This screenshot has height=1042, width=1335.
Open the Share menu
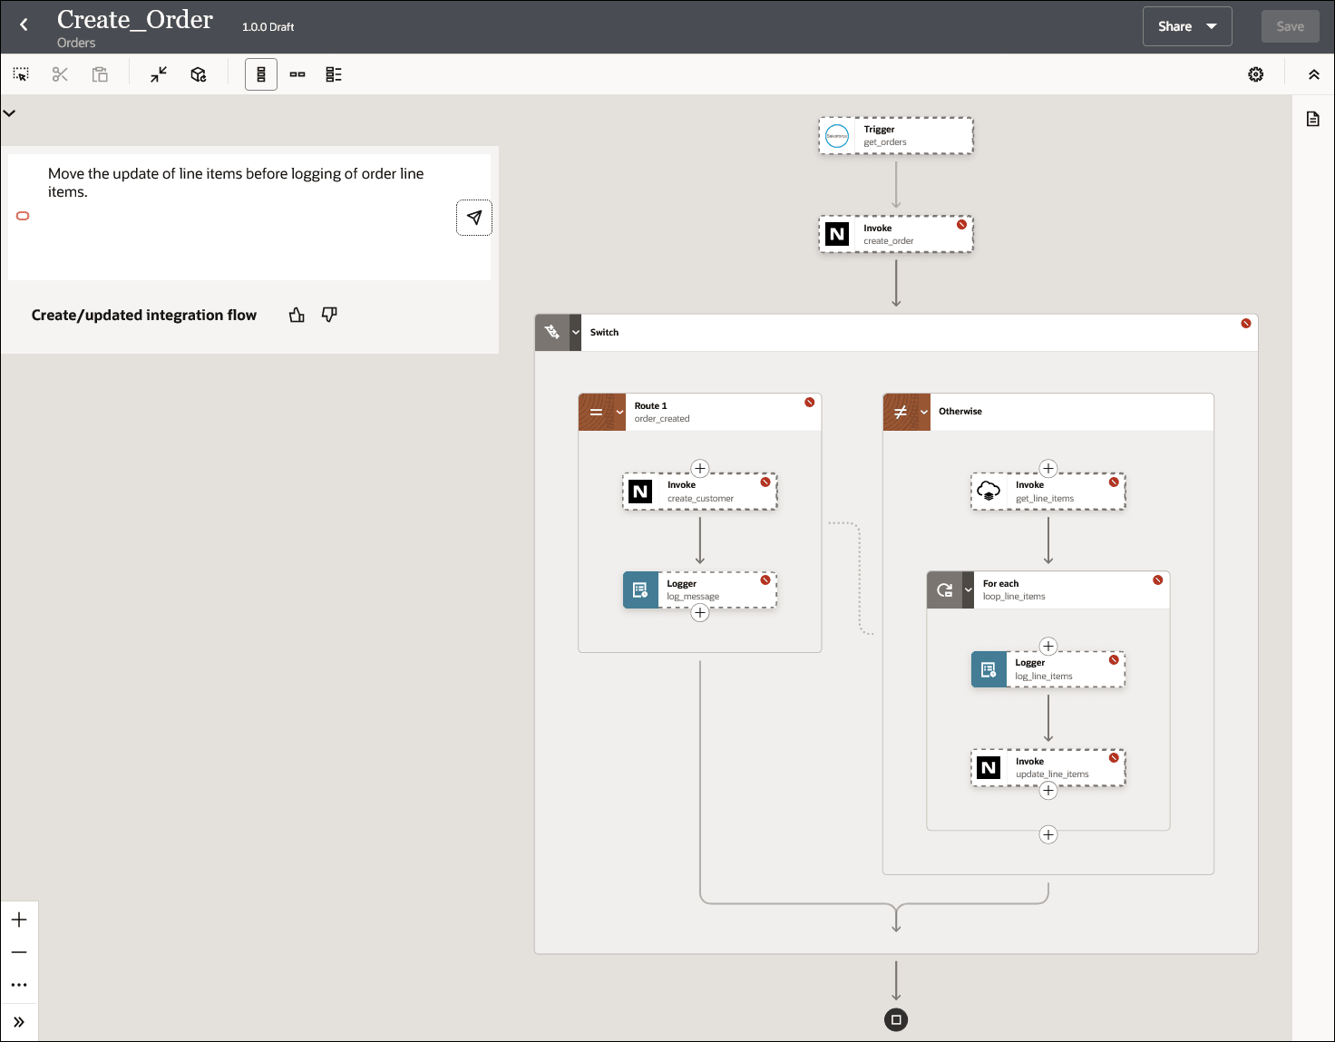pos(1186,25)
